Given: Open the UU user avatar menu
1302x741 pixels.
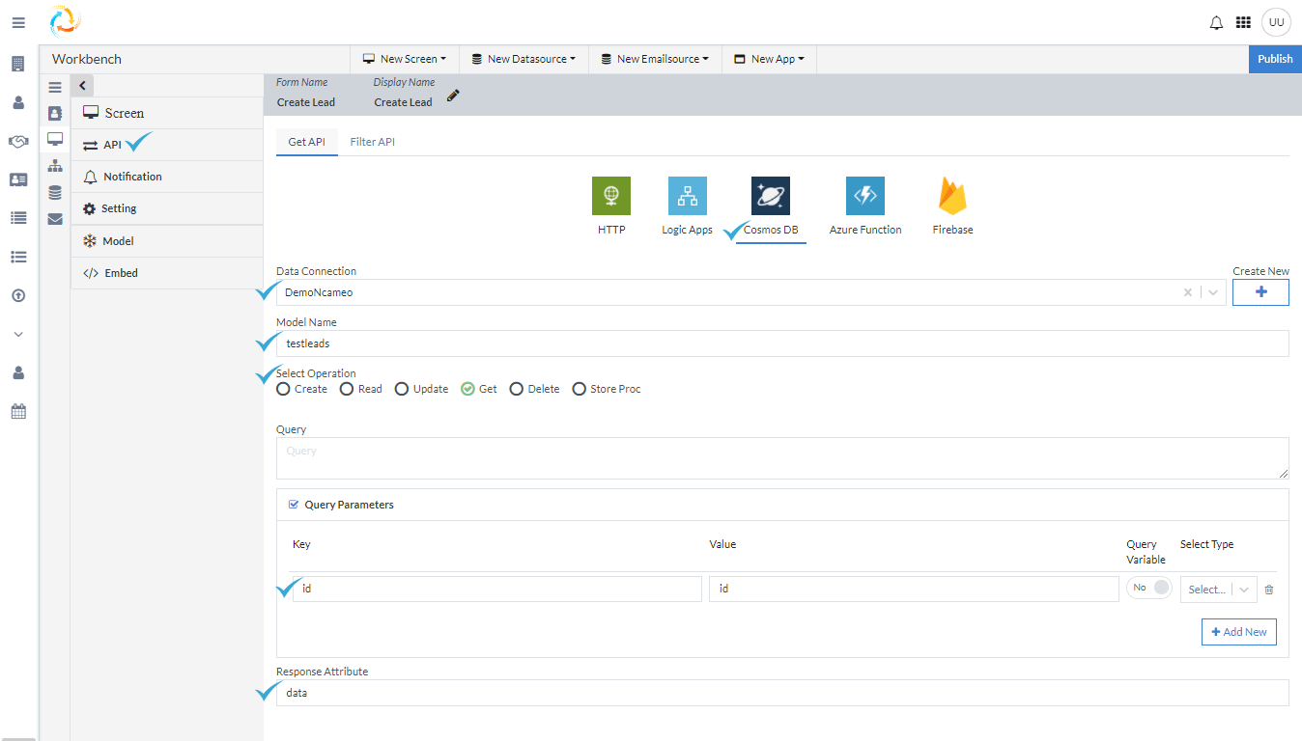Looking at the screenshot, I should (1276, 22).
